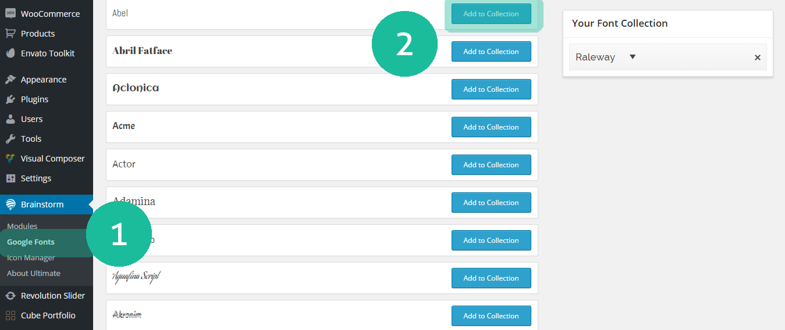This screenshot has height=330, width=785.
Task: Go to About Ultimate page
Action: pyautogui.click(x=34, y=273)
